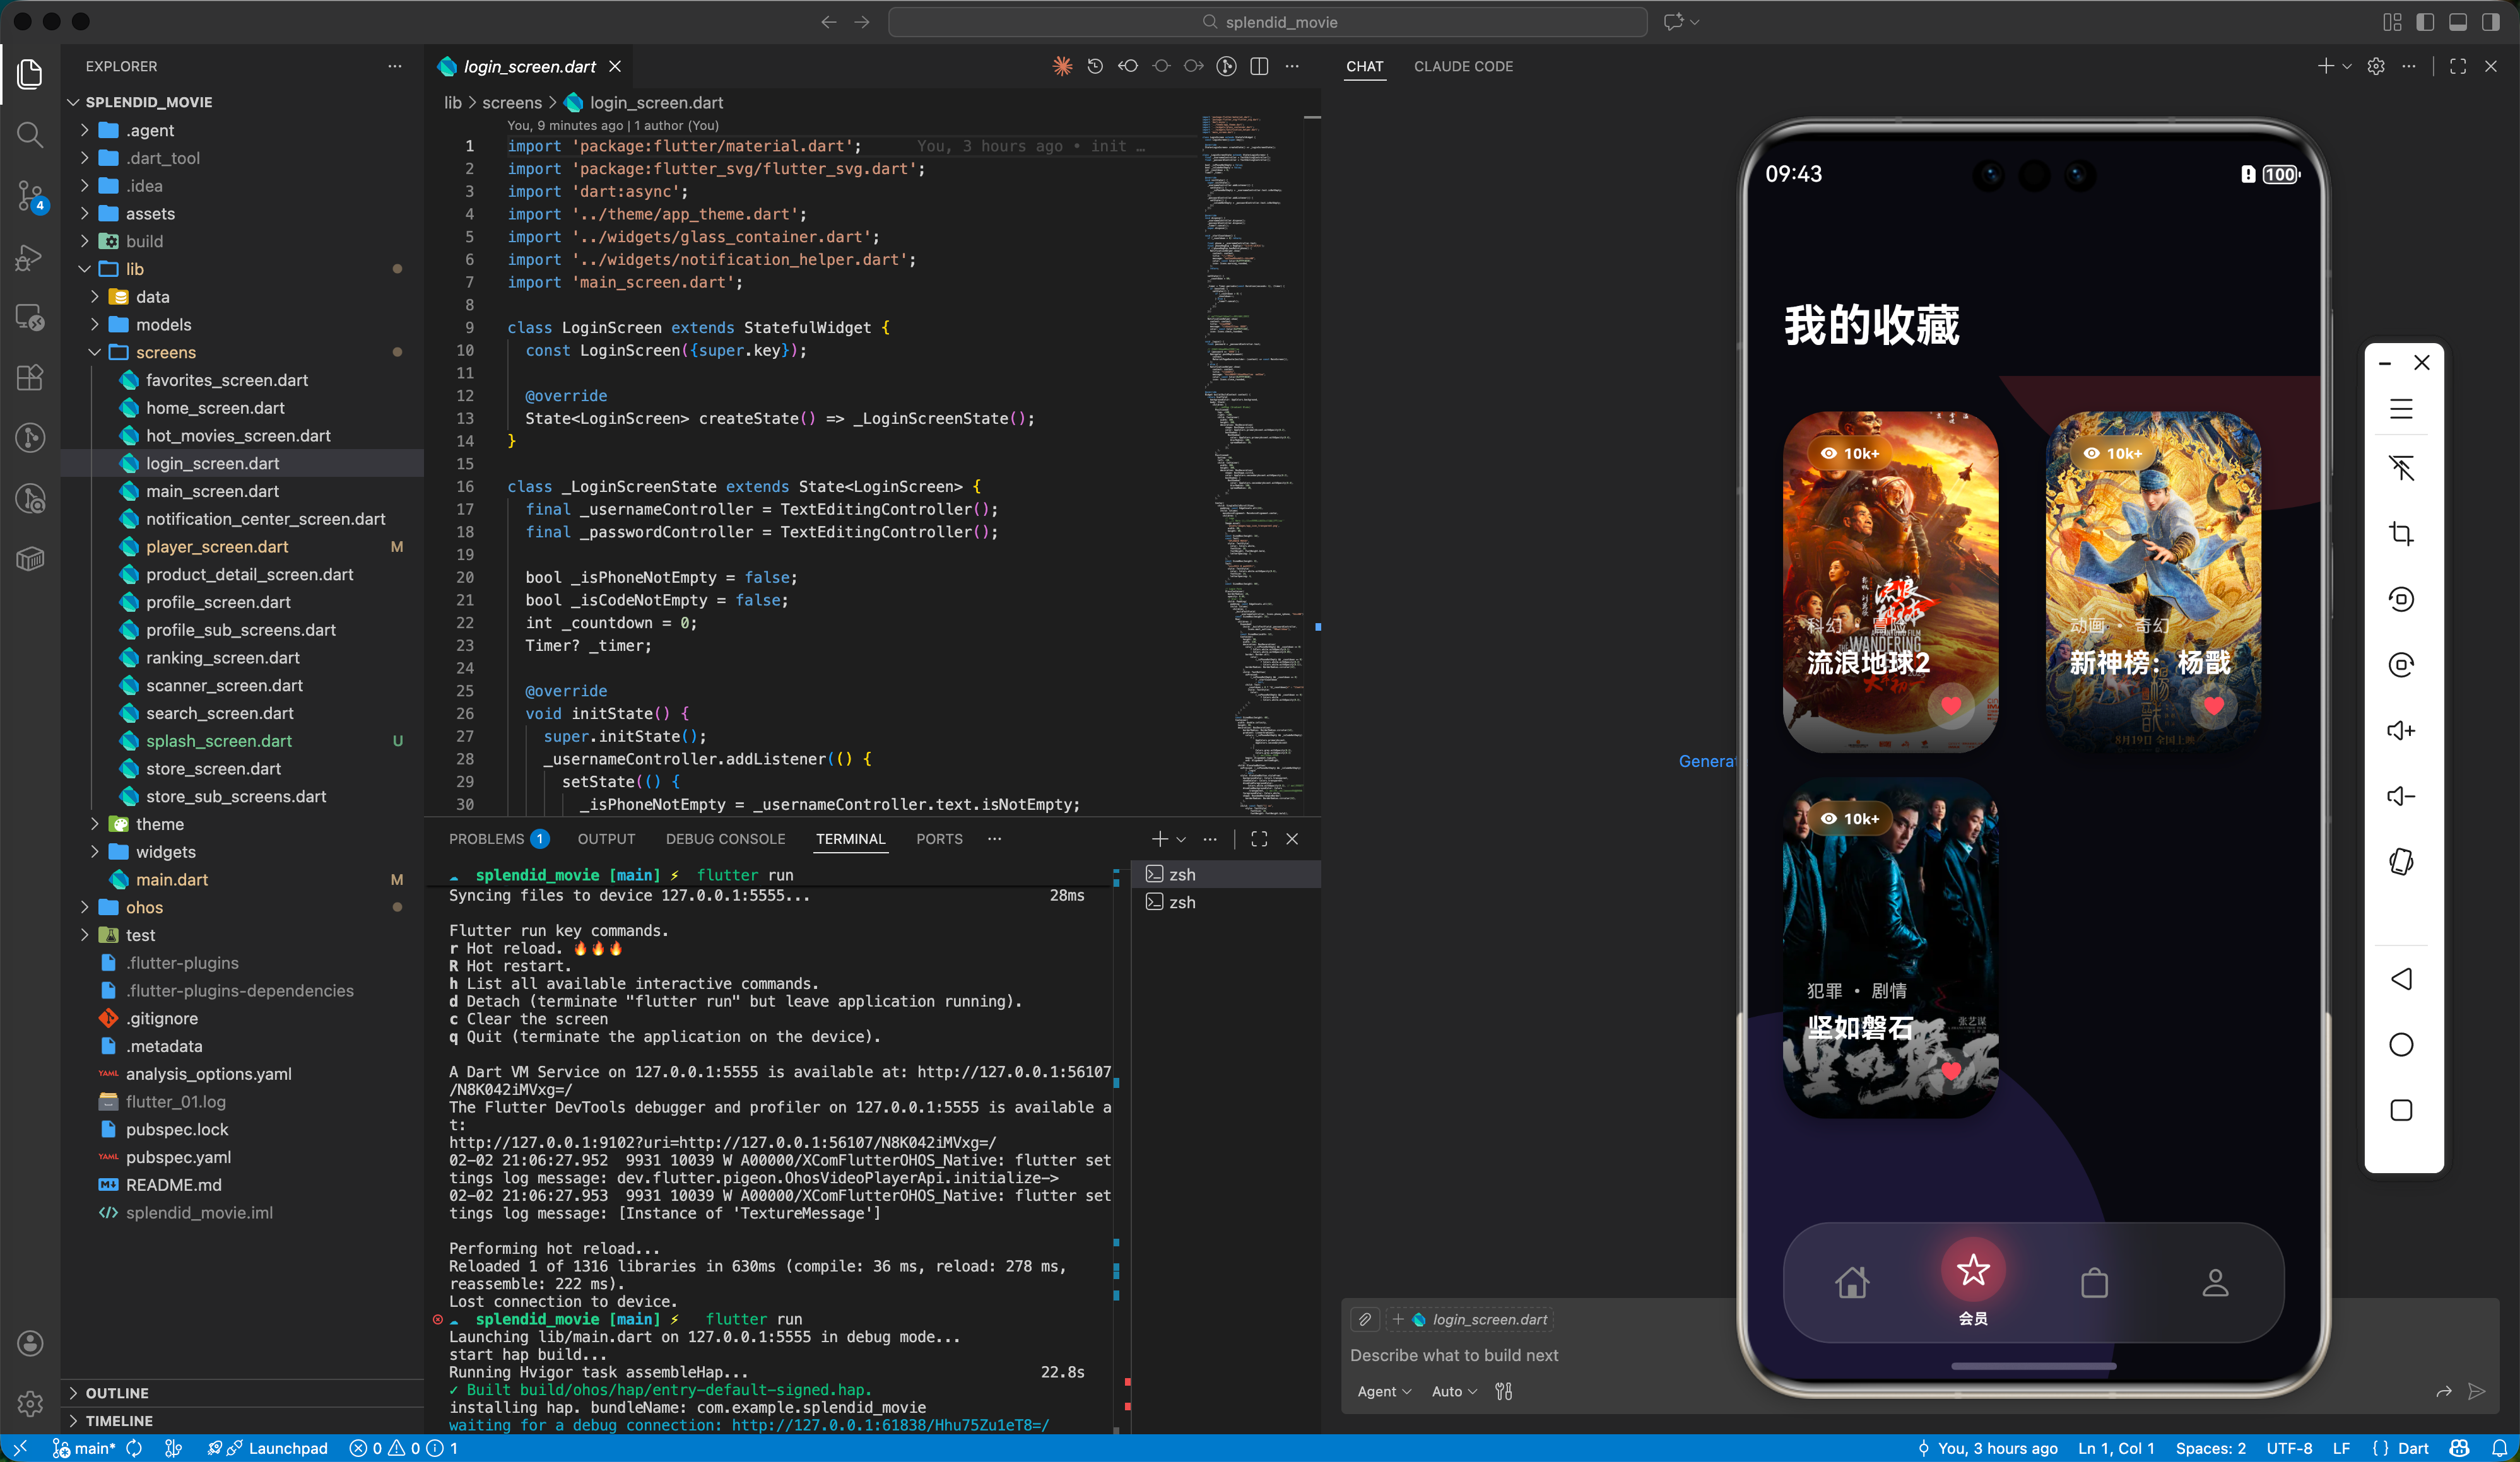Click the split editor icon in editor toolbar
The image size is (2520, 1462).
click(x=1259, y=66)
